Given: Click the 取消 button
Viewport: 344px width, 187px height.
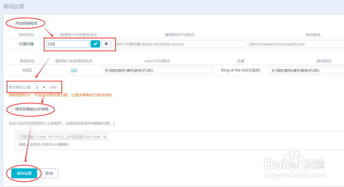Looking at the screenshot, I should point(49,173).
